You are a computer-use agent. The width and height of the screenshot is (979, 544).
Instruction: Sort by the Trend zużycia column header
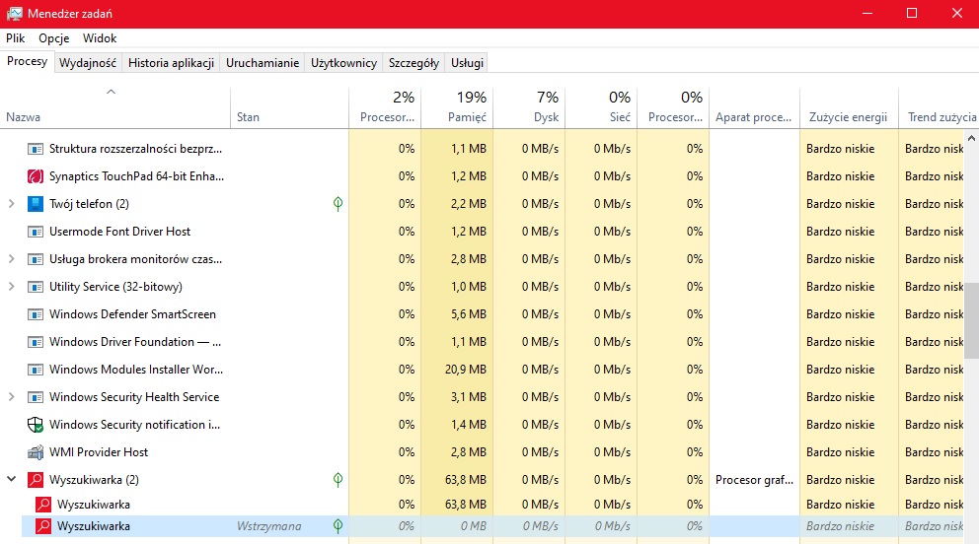click(x=940, y=108)
